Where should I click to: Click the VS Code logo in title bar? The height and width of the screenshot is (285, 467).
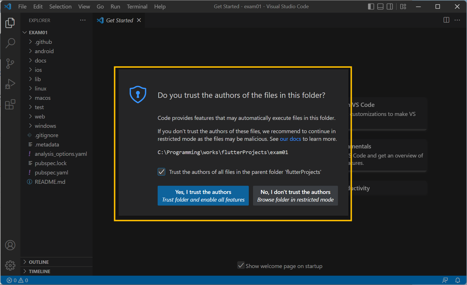pos(8,6)
